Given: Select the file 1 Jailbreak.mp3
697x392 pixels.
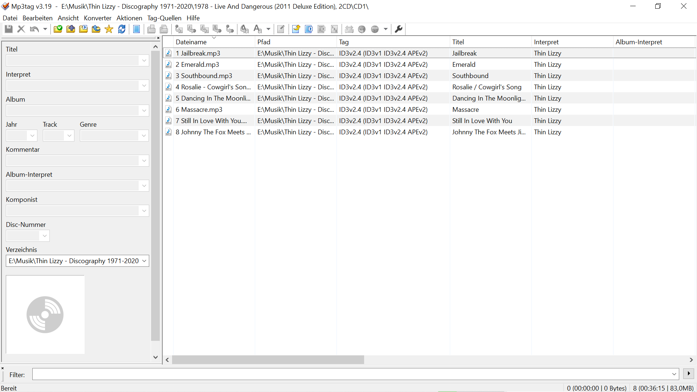Looking at the screenshot, I should point(198,53).
